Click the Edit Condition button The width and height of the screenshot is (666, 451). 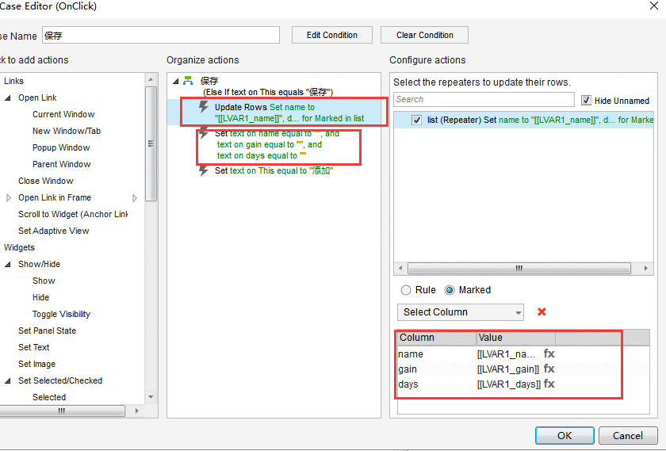(x=332, y=35)
